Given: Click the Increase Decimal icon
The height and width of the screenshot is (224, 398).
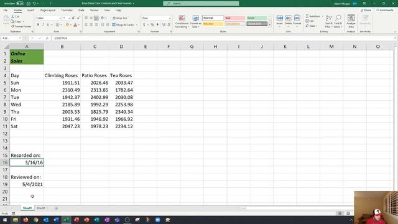Looking at the screenshot, I should pos(164,25).
